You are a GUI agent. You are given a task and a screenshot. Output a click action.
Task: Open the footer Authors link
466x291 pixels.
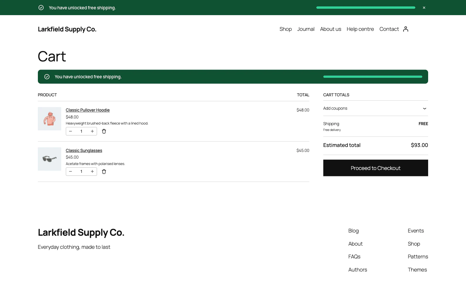[x=358, y=270]
